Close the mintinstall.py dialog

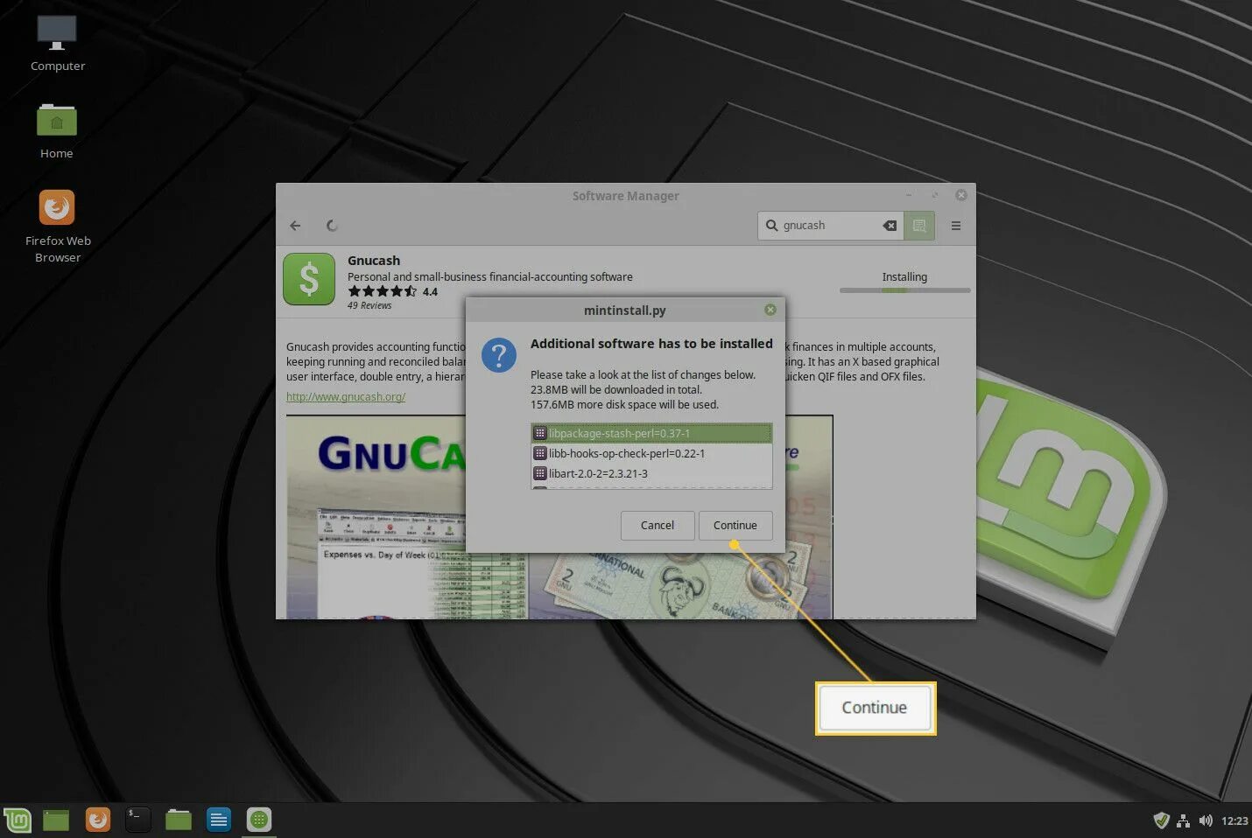(770, 310)
